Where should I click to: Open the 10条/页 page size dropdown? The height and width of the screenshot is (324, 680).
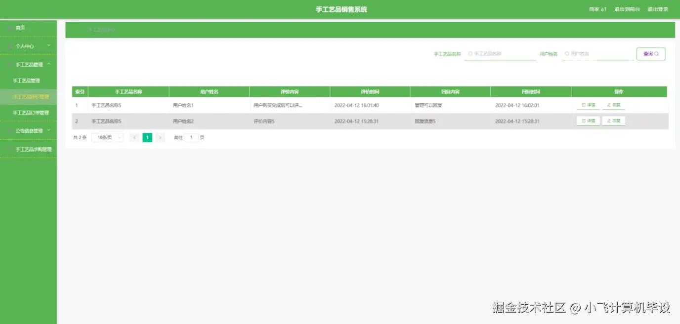pyautogui.click(x=107, y=138)
